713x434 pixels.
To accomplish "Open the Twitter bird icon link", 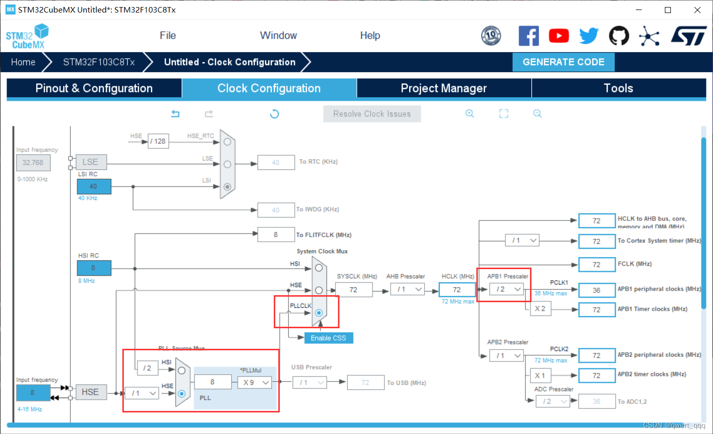I will click(x=589, y=36).
